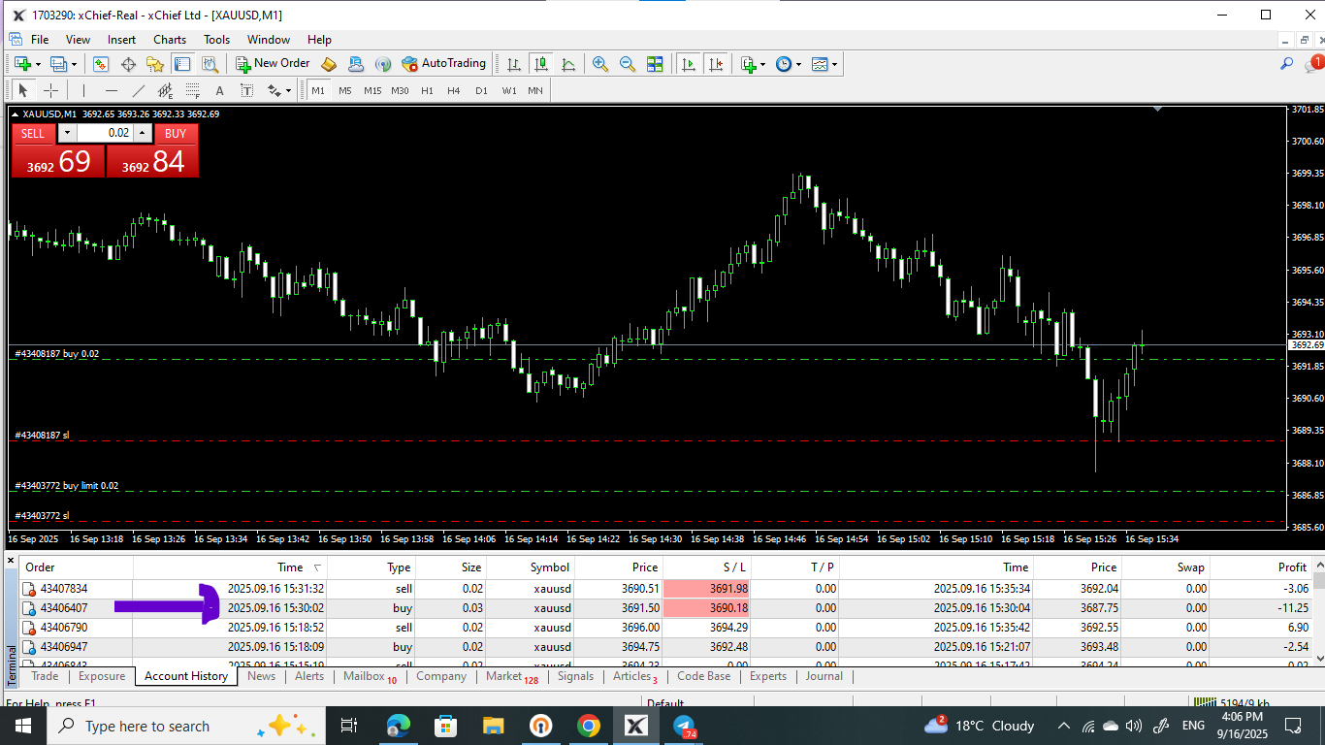1325x745 pixels.
Task: Select the M15 timeframe
Action: coord(372,90)
